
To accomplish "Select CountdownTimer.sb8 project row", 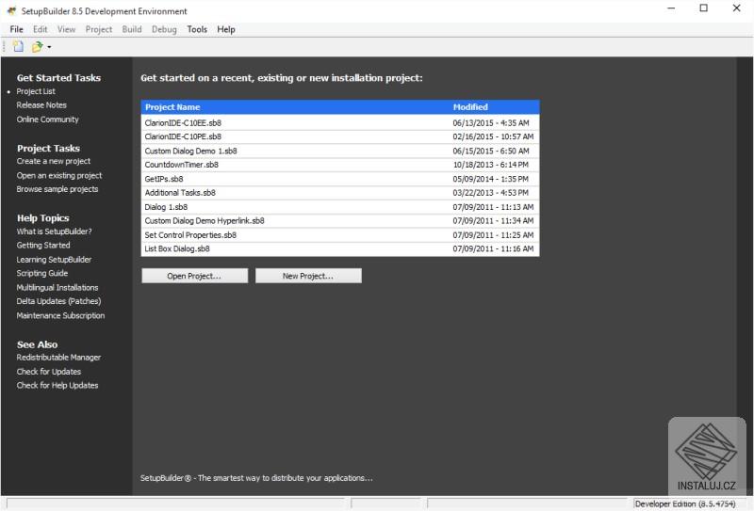I will coord(340,165).
